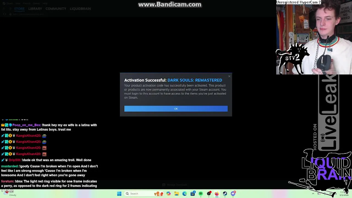The height and width of the screenshot is (198, 352).
Task: Expand the hidden system tray icons chevron
Action: point(313,194)
